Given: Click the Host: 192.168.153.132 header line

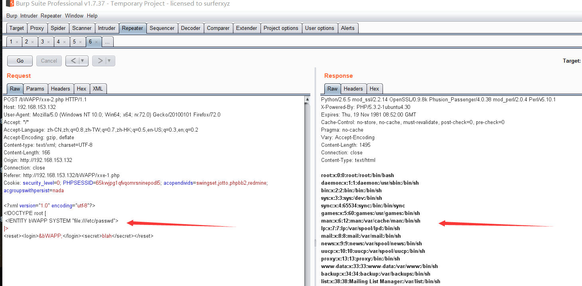Looking at the screenshot, I should pyautogui.click(x=30, y=107).
